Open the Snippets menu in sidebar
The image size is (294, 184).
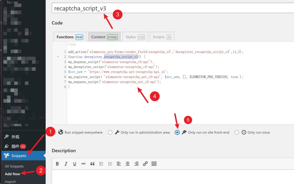(24, 155)
